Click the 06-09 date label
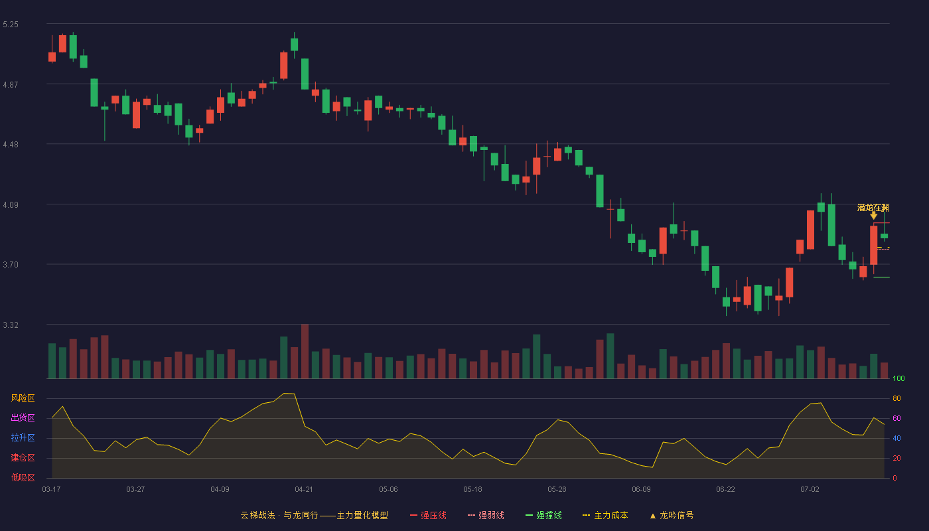The height and width of the screenshot is (531, 929). [641, 489]
